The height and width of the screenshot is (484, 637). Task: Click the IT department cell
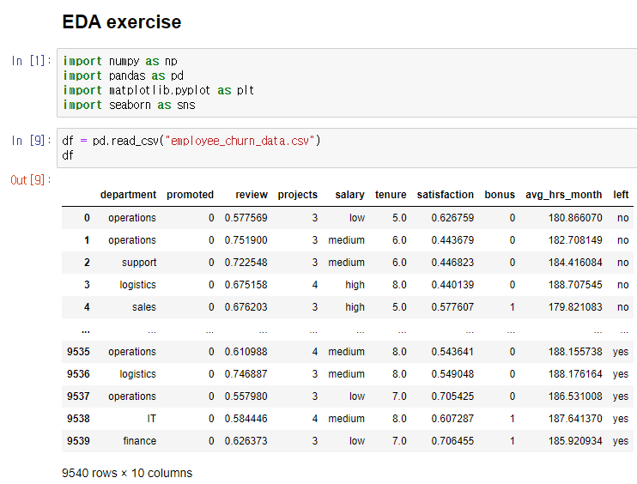coord(152,419)
